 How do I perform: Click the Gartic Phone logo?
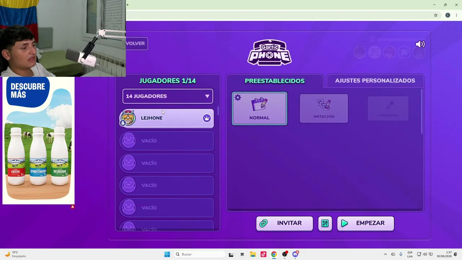[270, 52]
